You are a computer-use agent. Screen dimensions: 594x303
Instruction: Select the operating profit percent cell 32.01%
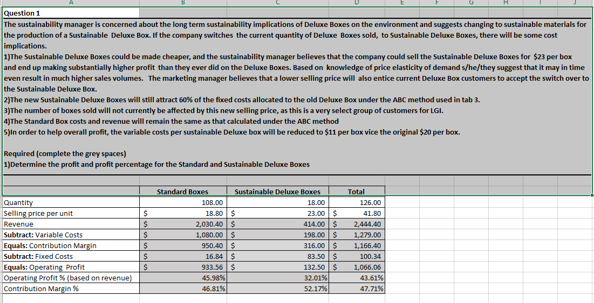278,278
